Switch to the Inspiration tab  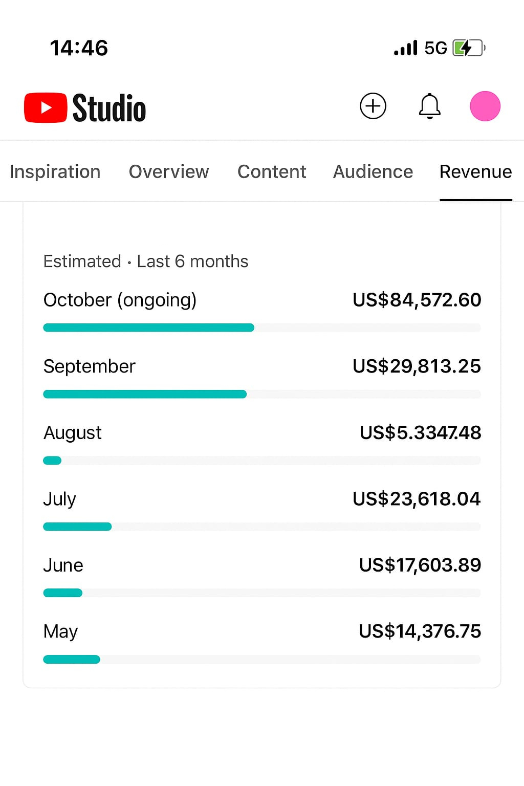point(55,172)
